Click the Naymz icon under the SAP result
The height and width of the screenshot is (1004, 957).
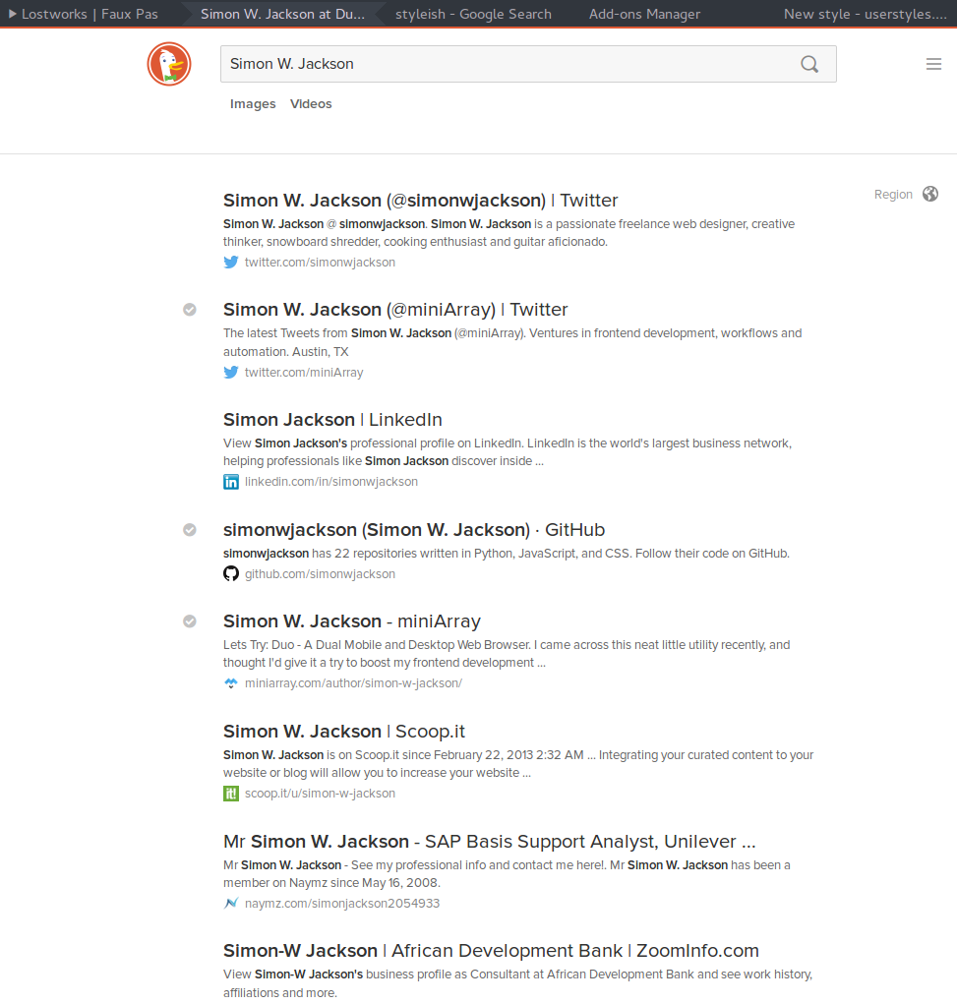pos(230,903)
